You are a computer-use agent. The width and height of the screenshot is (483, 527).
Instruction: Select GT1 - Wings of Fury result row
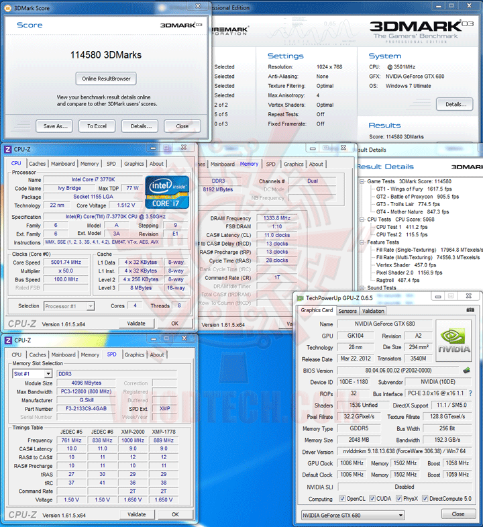click(x=414, y=189)
